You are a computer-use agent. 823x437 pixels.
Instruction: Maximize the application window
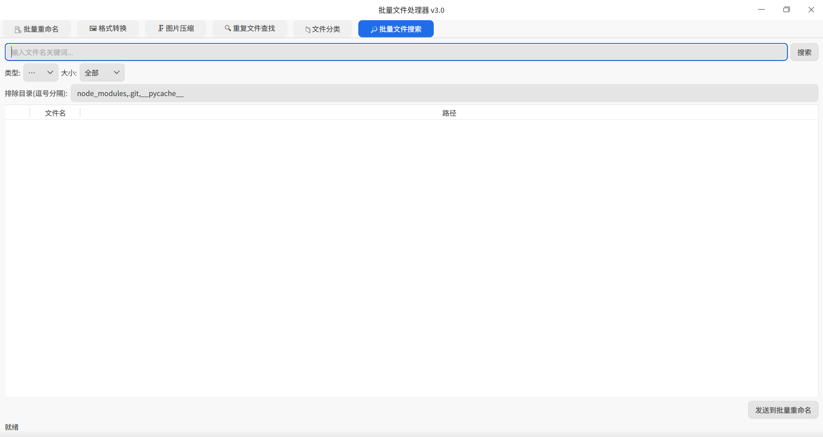coord(786,10)
